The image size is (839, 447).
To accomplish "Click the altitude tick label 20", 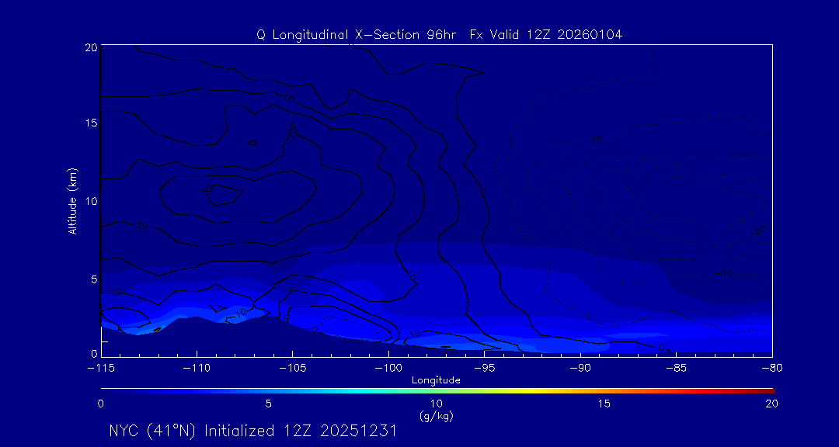I will (90, 47).
